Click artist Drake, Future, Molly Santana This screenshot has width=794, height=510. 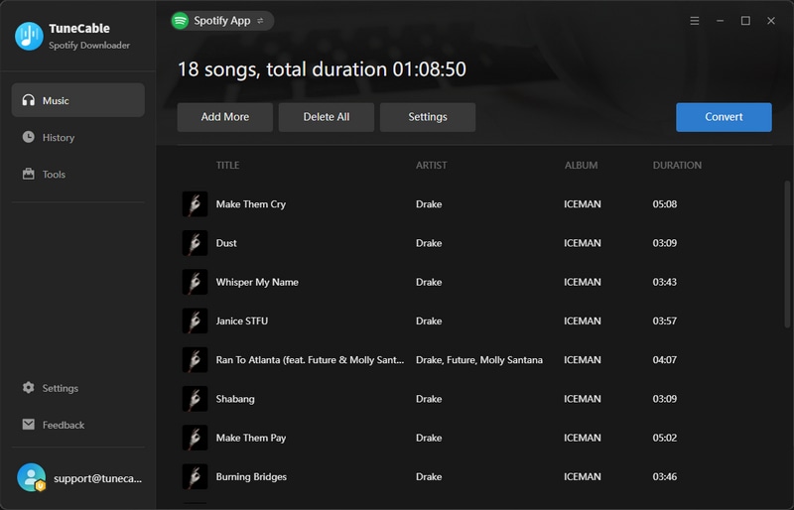(479, 360)
